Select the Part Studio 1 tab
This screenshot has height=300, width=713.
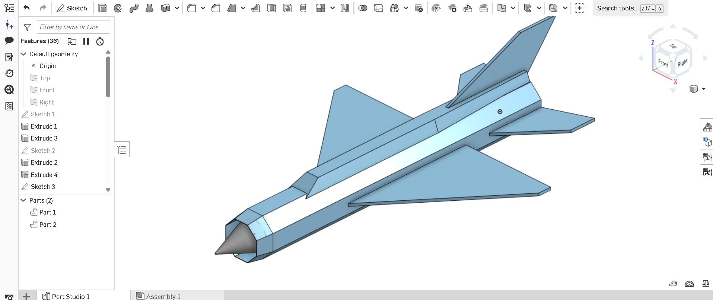pos(70,296)
